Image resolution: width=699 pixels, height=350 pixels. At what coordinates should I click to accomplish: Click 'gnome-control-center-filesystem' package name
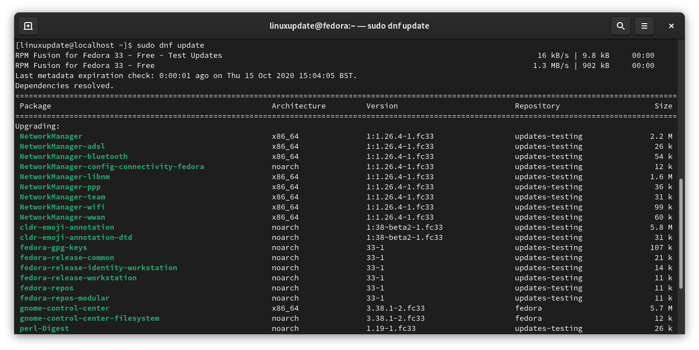[x=89, y=318]
